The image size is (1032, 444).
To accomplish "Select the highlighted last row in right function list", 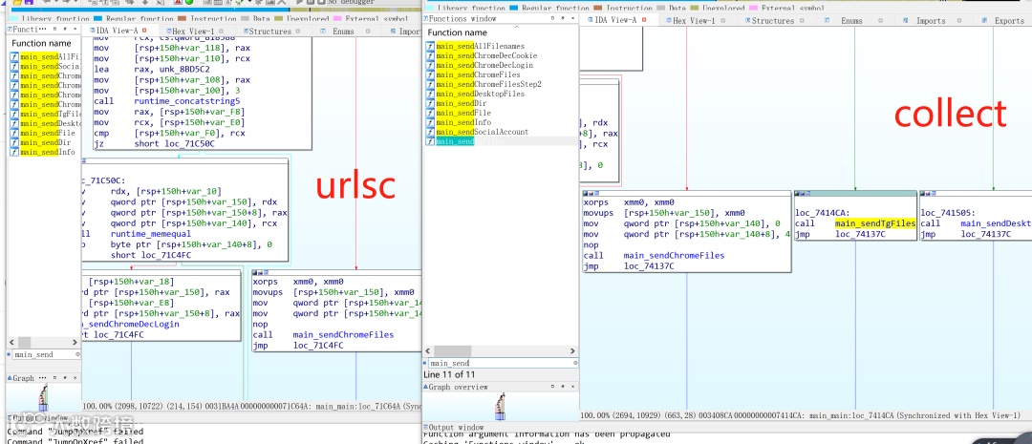I will [502, 140].
